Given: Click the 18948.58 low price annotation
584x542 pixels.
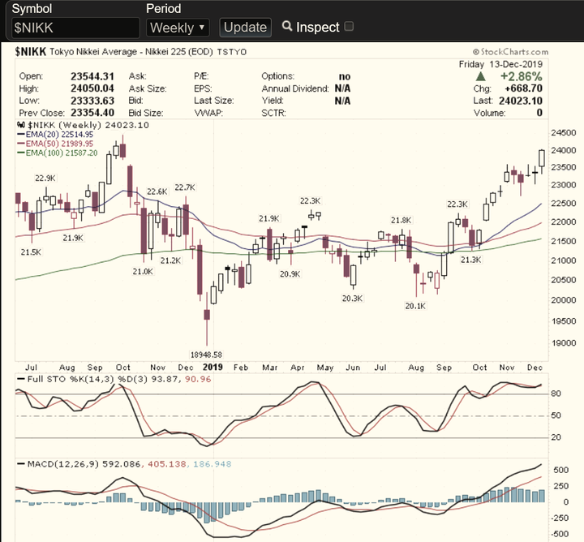Looking at the screenshot, I should (206, 355).
